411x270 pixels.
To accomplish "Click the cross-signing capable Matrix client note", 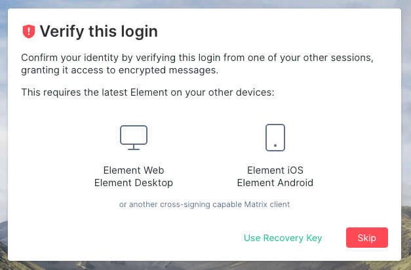I will tap(204, 204).
